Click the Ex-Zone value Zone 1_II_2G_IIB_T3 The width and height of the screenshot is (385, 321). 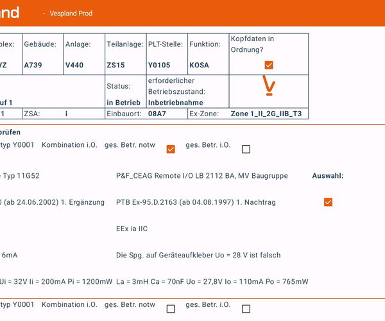(x=266, y=114)
